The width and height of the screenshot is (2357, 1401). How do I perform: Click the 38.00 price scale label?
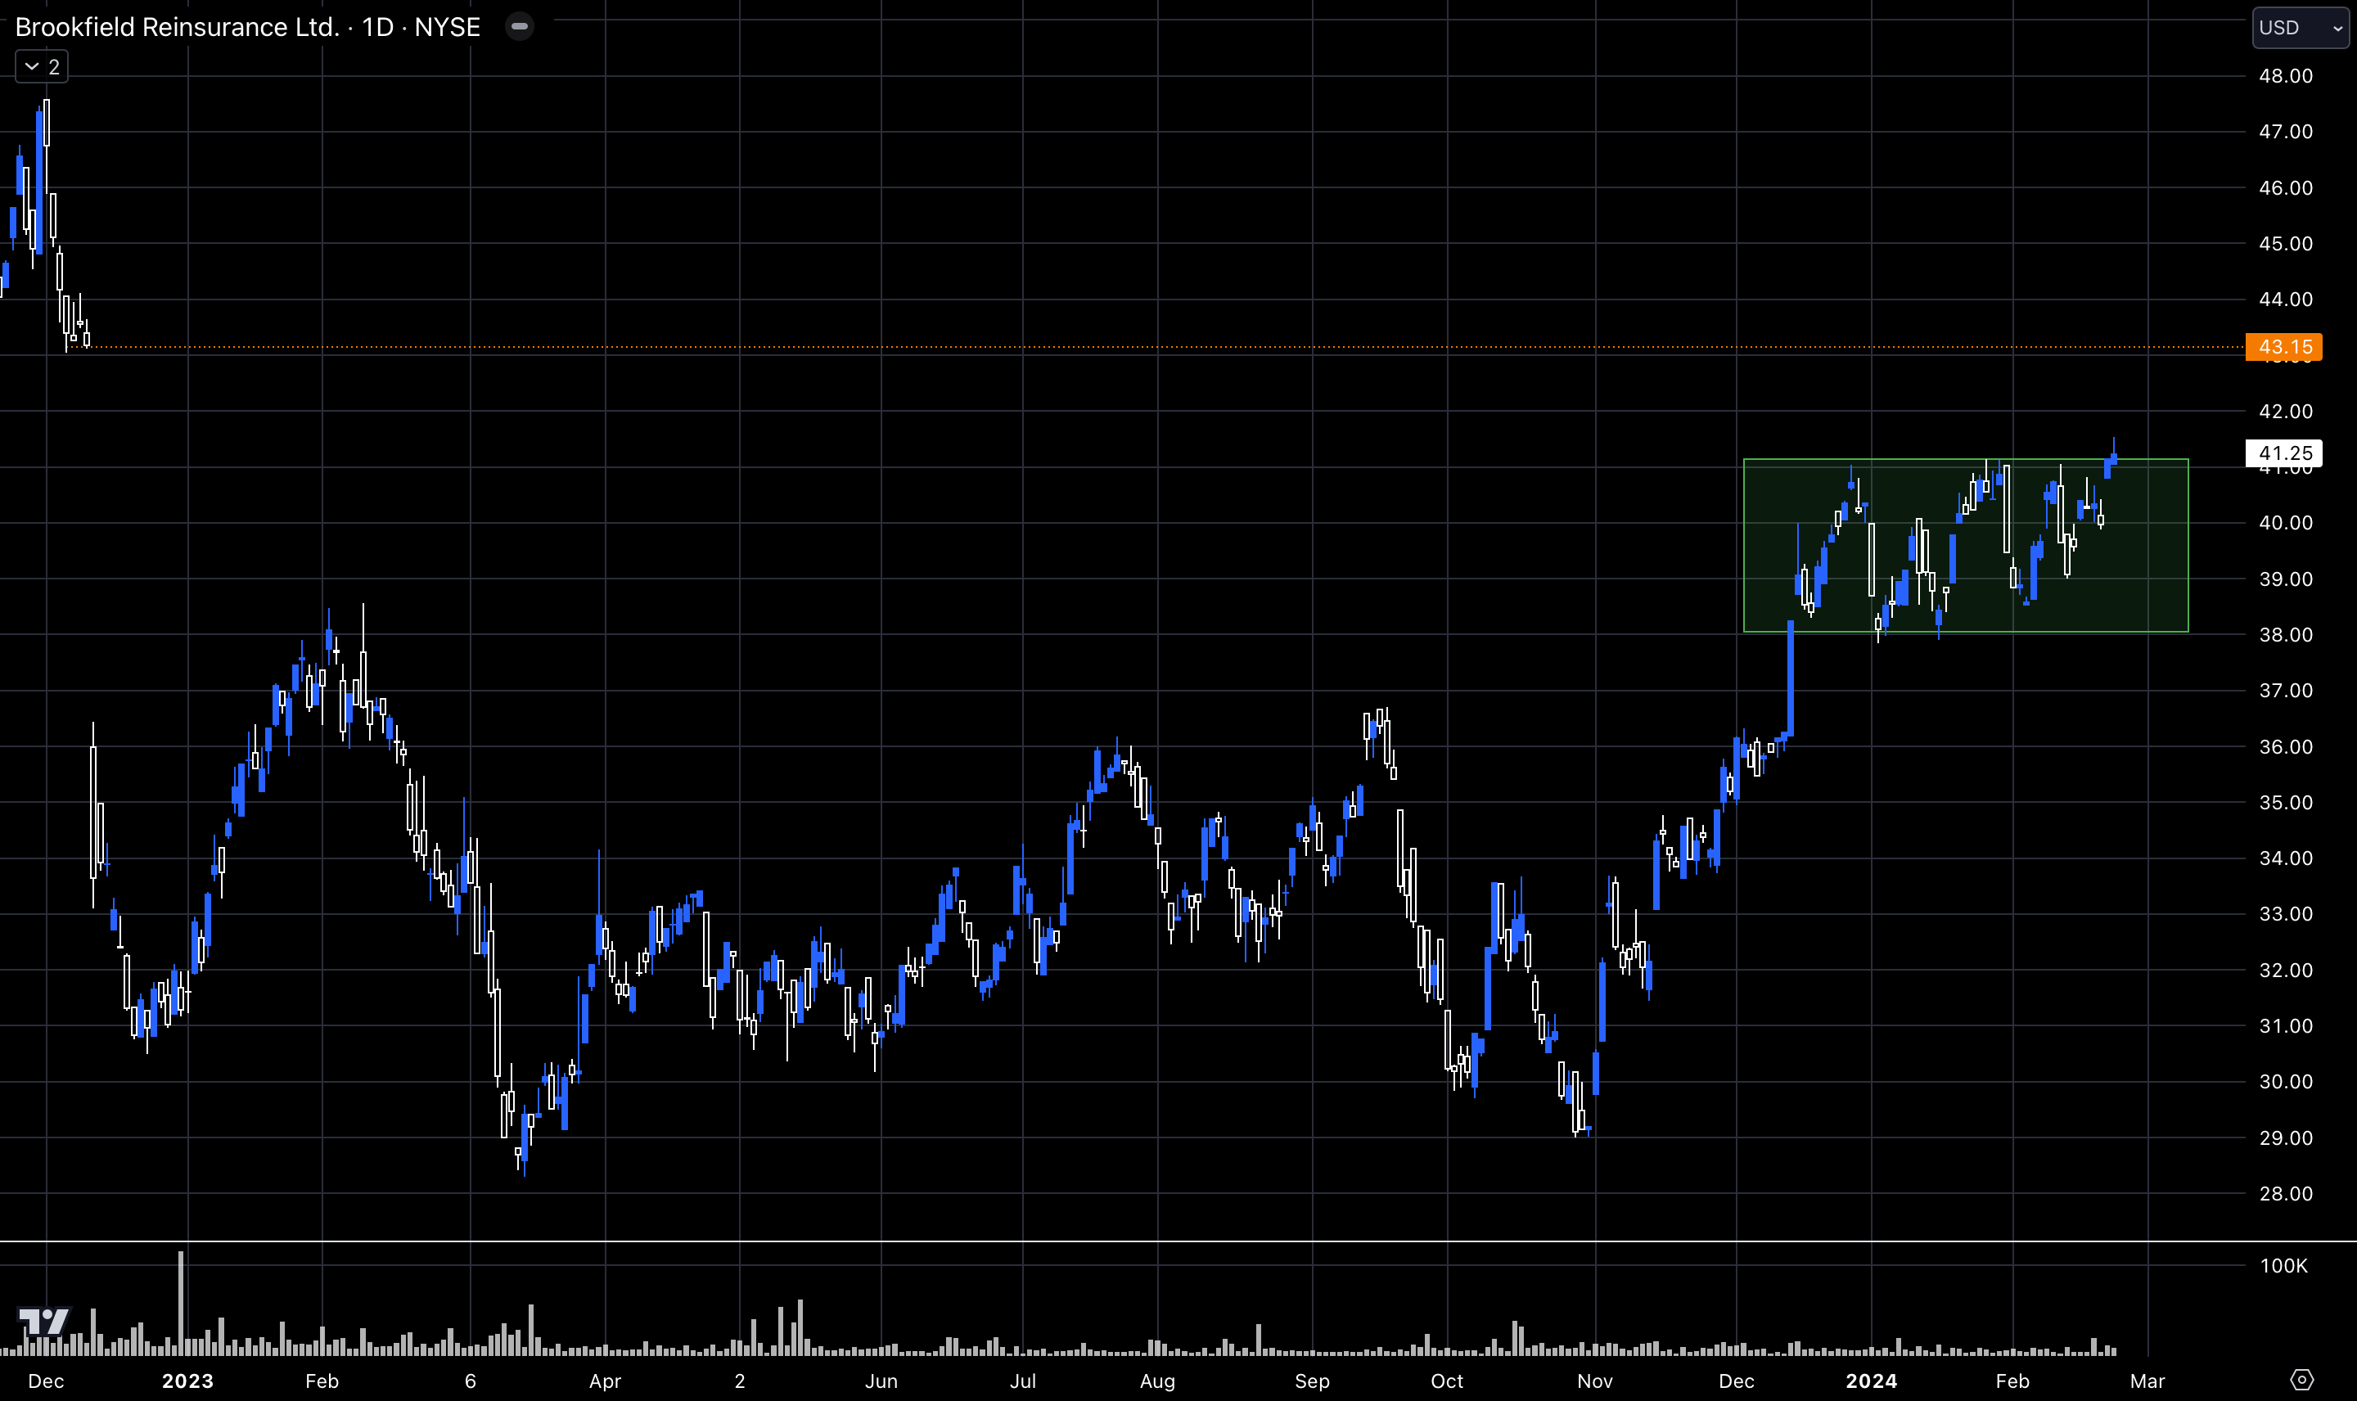pyautogui.click(x=2285, y=634)
